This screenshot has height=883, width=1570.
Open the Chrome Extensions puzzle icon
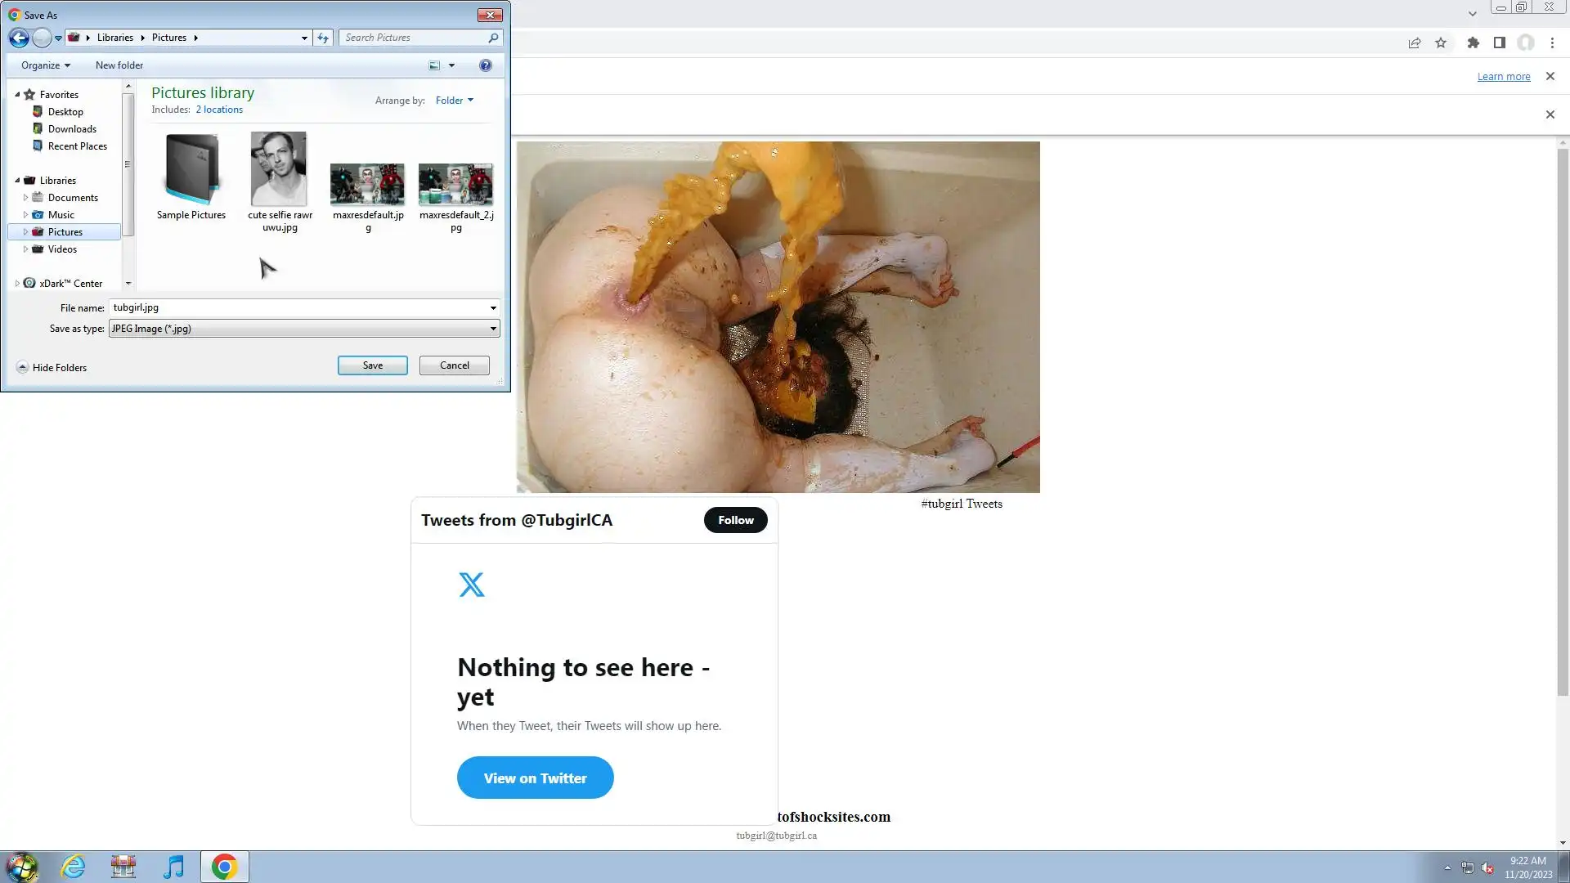point(1473,43)
